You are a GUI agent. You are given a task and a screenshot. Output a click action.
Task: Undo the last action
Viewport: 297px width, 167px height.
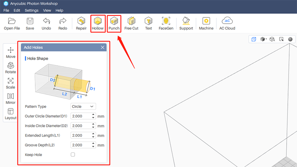(46, 24)
